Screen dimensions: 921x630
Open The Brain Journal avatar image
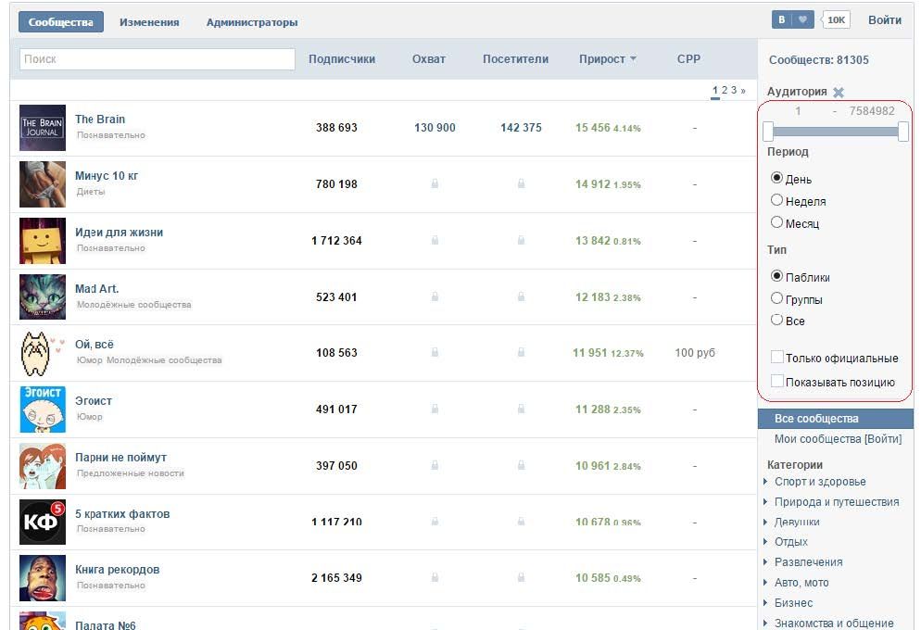[x=43, y=128]
